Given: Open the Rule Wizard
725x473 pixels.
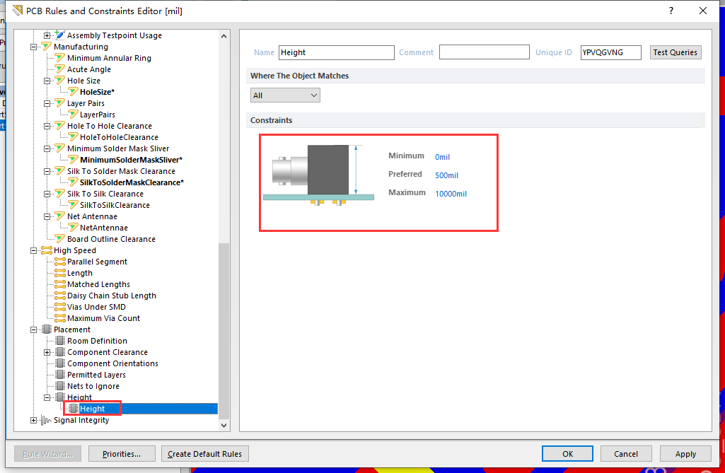Looking at the screenshot, I should pos(47,454).
